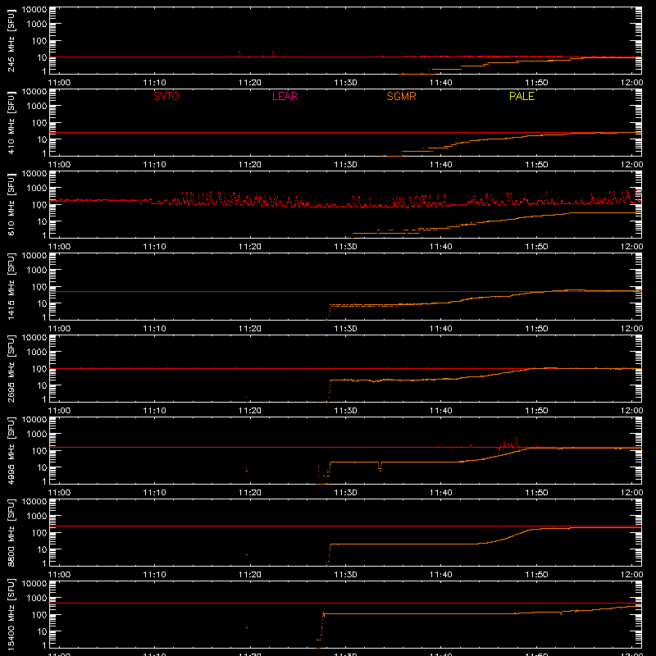
Task: Click 12:00 tick label under 245 MHz panel
Action: click(x=631, y=83)
